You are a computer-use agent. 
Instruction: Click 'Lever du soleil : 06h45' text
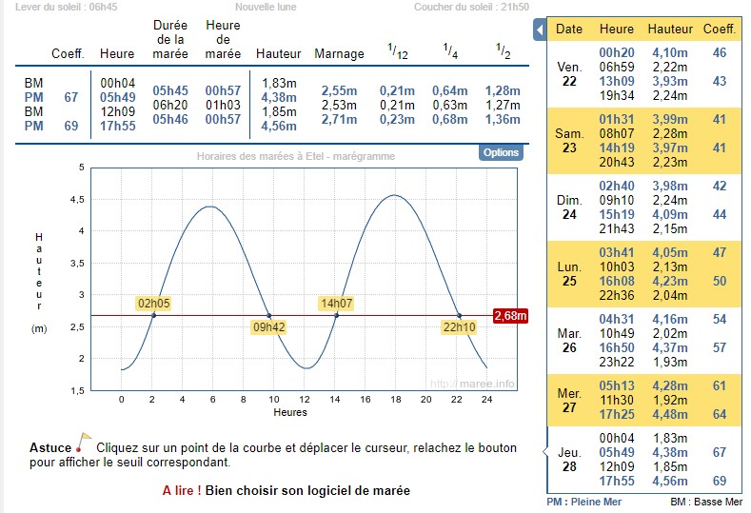[66, 8]
